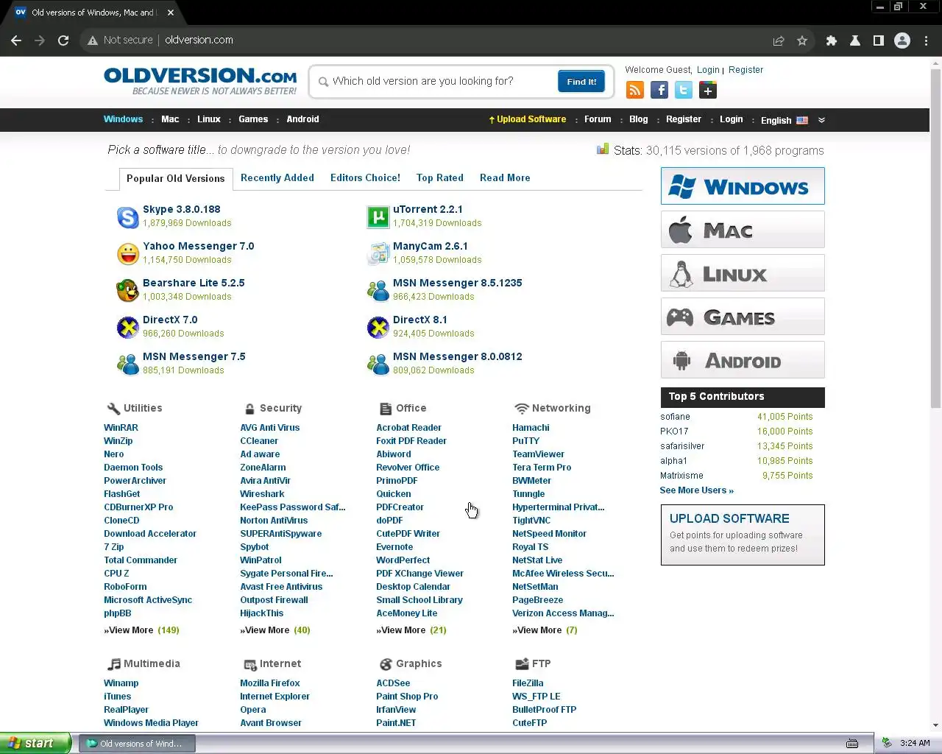Open the Mac platform banner
Image resolution: width=942 pixels, height=754 pixels.
[x=743, y=230]
